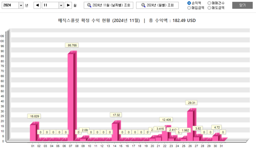This screenshot has width=256, height=151.
Task: Go to next month with right arrow
Action: coord(68,5)
